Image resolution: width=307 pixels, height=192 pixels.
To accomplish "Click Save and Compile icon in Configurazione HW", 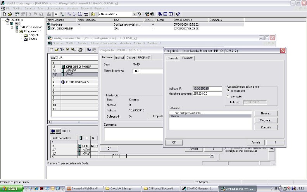I will click(73, 50).
